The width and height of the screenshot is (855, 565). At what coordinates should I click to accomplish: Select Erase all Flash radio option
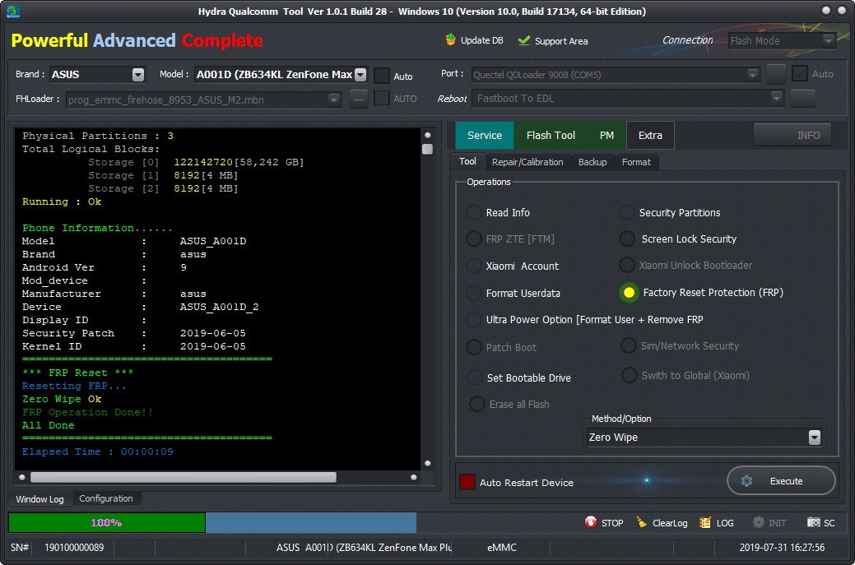coord(477,404)
